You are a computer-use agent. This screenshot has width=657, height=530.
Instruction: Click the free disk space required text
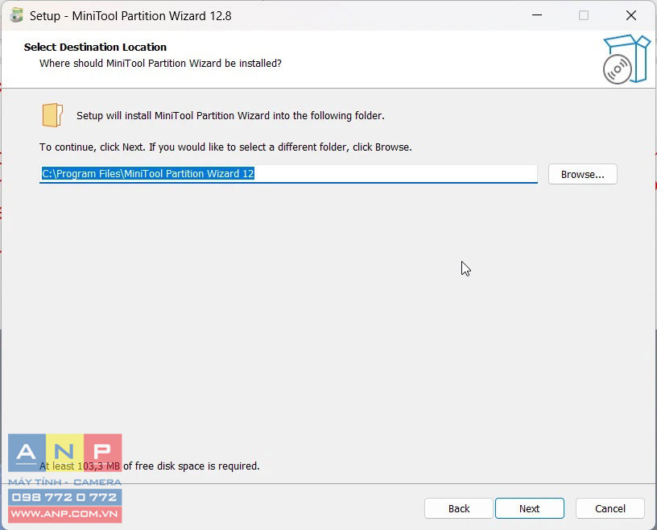click(x=150, y=466)
